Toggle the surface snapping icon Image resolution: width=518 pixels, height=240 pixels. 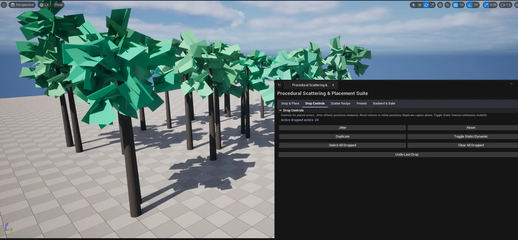447,5
